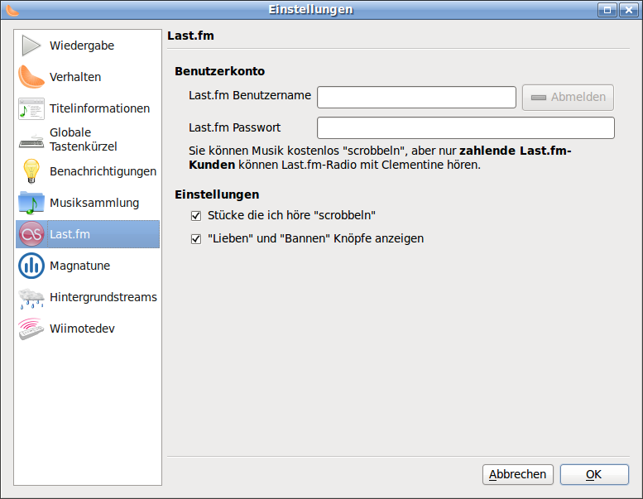This screenshot has height=499, width=643.
Task: Confirm settings with OK
Action: (594, 474)
